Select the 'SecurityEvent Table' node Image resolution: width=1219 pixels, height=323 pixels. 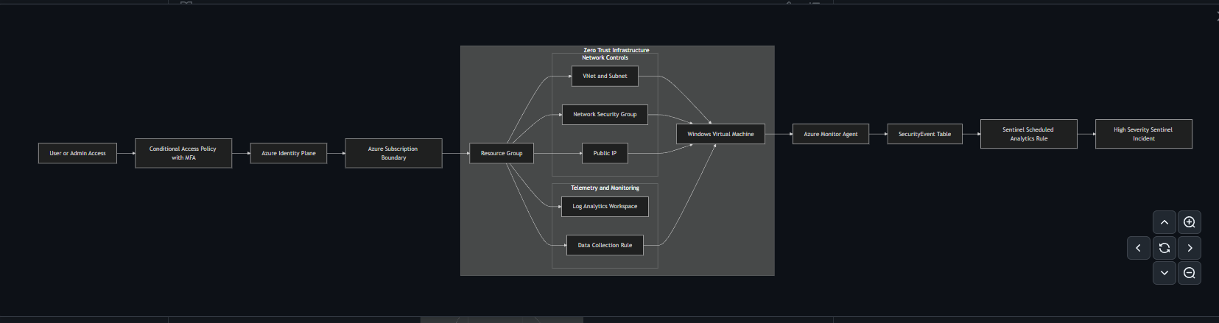point(924,134)
